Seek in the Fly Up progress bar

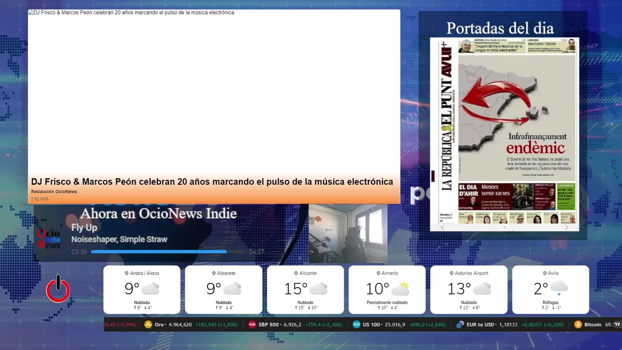pos(168,251)
